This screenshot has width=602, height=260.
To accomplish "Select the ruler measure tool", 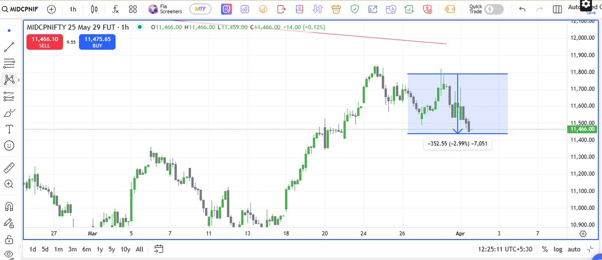I will (9, 167).
